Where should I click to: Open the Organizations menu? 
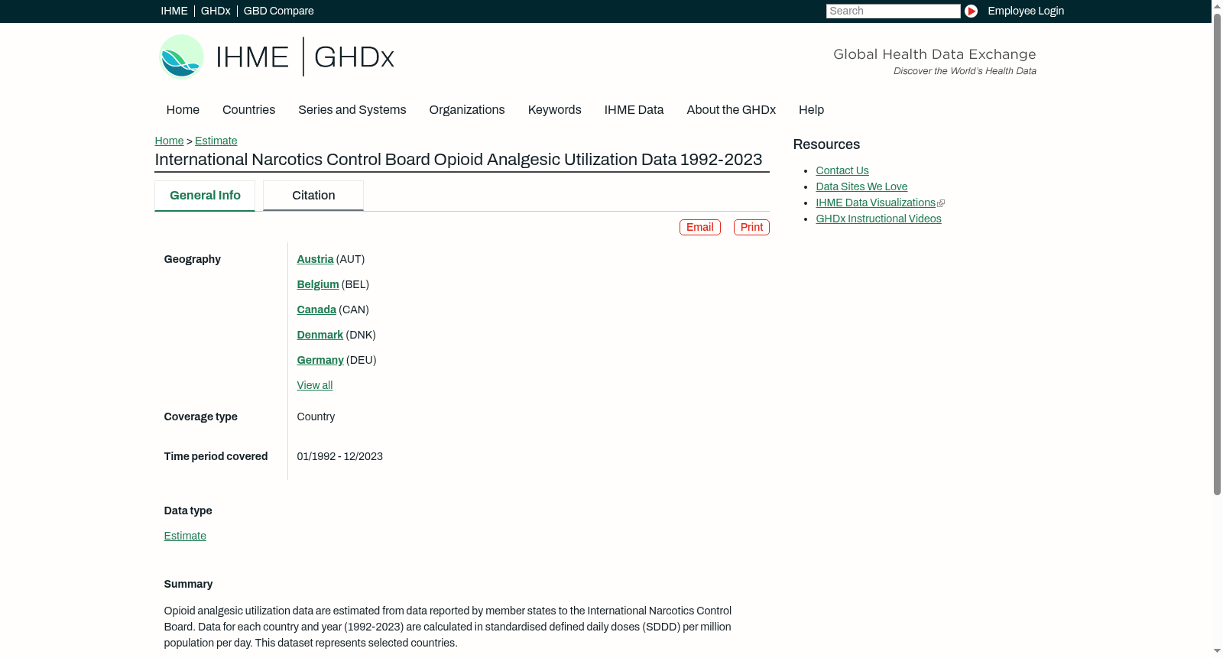(x=467, y=110)
